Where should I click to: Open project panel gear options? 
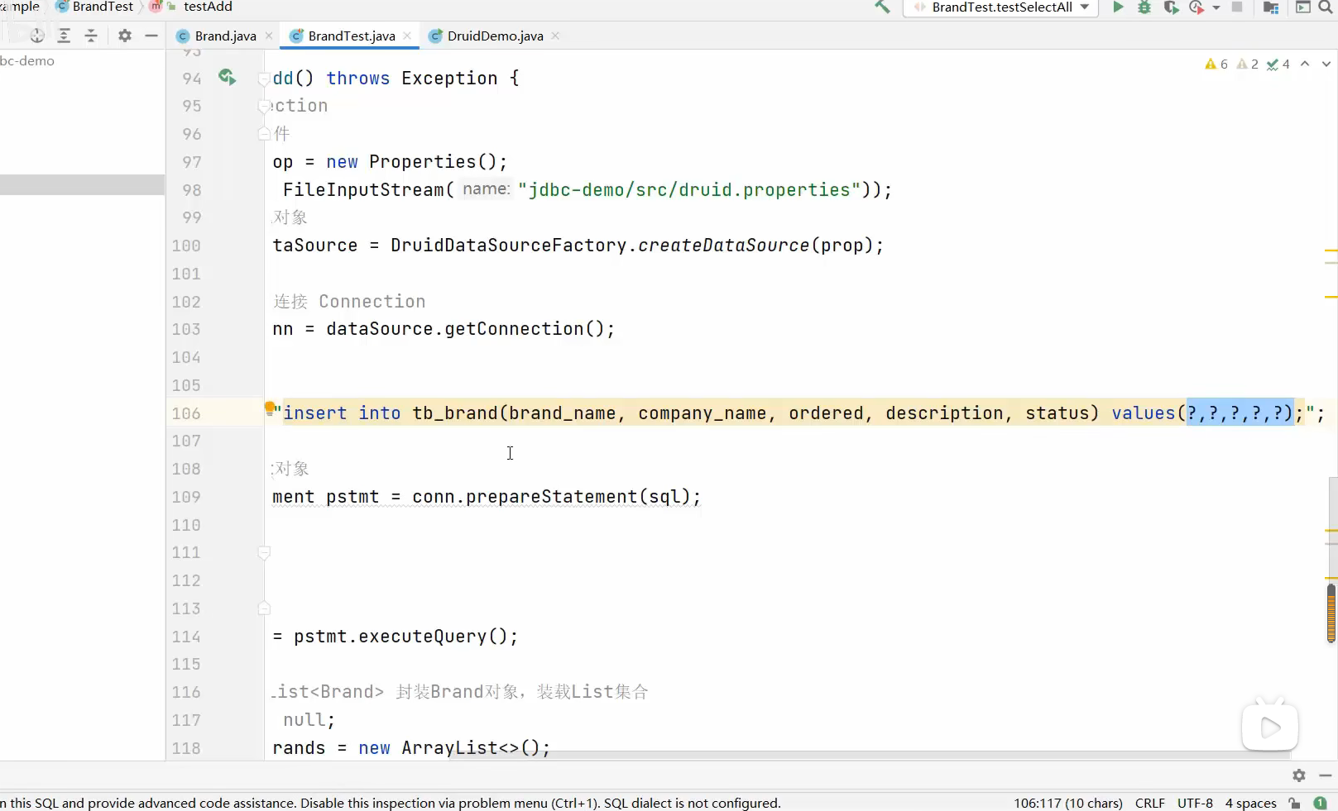coord(125,36)
